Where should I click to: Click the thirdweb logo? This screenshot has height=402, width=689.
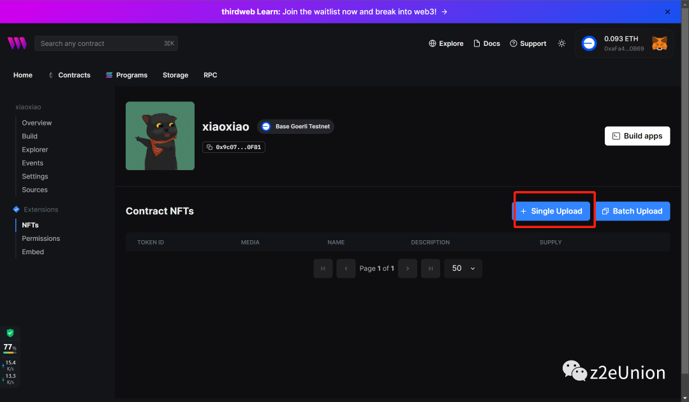point(17,43)
